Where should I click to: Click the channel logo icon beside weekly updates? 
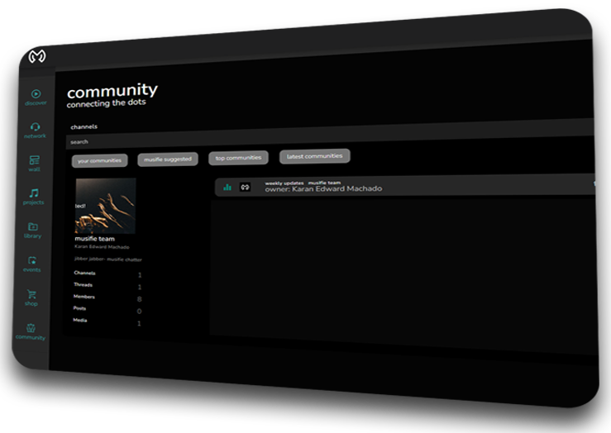245,188
